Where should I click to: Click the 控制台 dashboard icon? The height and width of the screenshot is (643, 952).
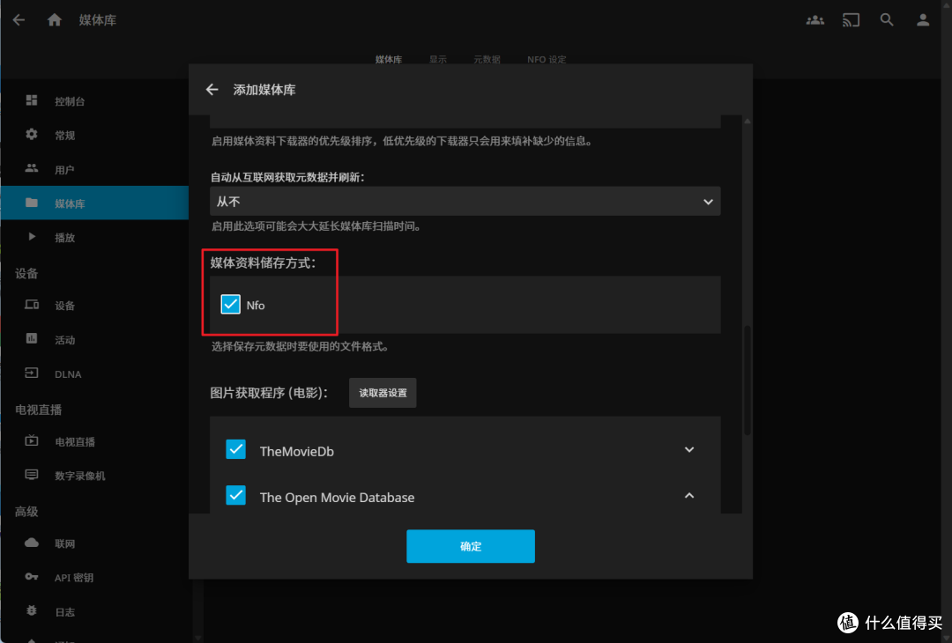(x=32, y=100)
